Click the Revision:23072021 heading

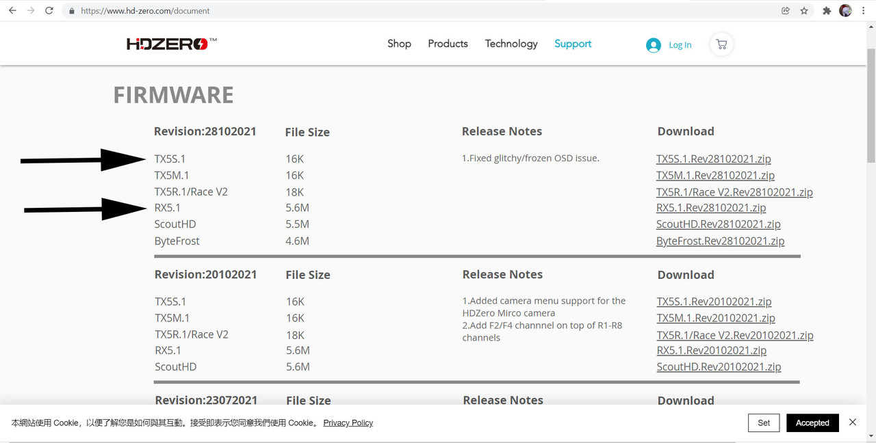206,401
